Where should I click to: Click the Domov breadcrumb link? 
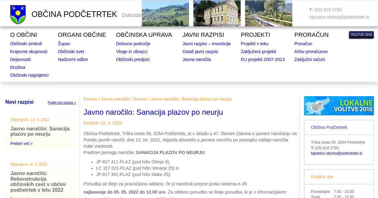(x=90, y=99)
